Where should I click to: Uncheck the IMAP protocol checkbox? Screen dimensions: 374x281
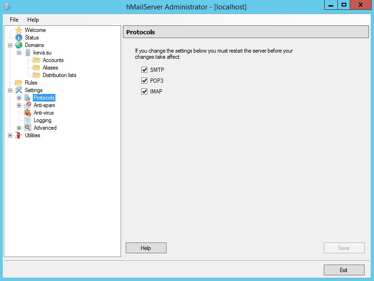145,92
